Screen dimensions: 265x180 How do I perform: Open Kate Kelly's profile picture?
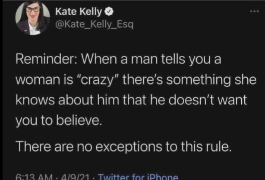31,19
